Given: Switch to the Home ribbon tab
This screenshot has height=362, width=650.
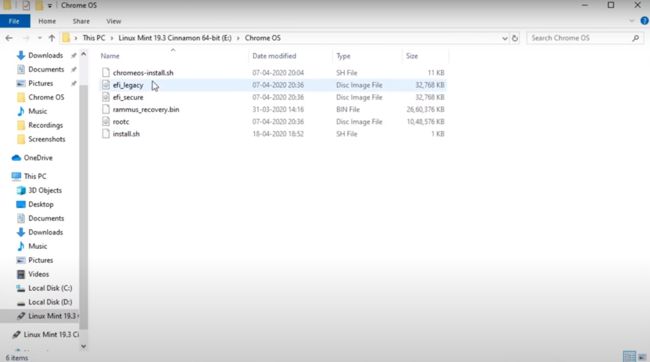Looking at the screenshot, I should (x=47, y=21).
